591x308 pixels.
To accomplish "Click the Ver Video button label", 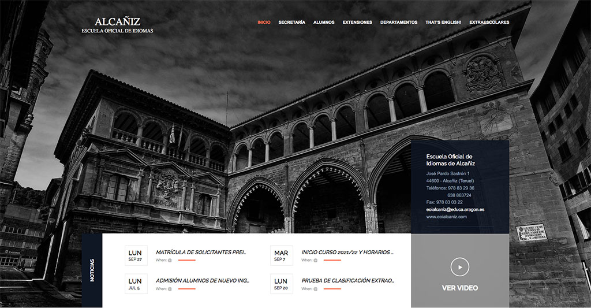I will tap(459, 288).
